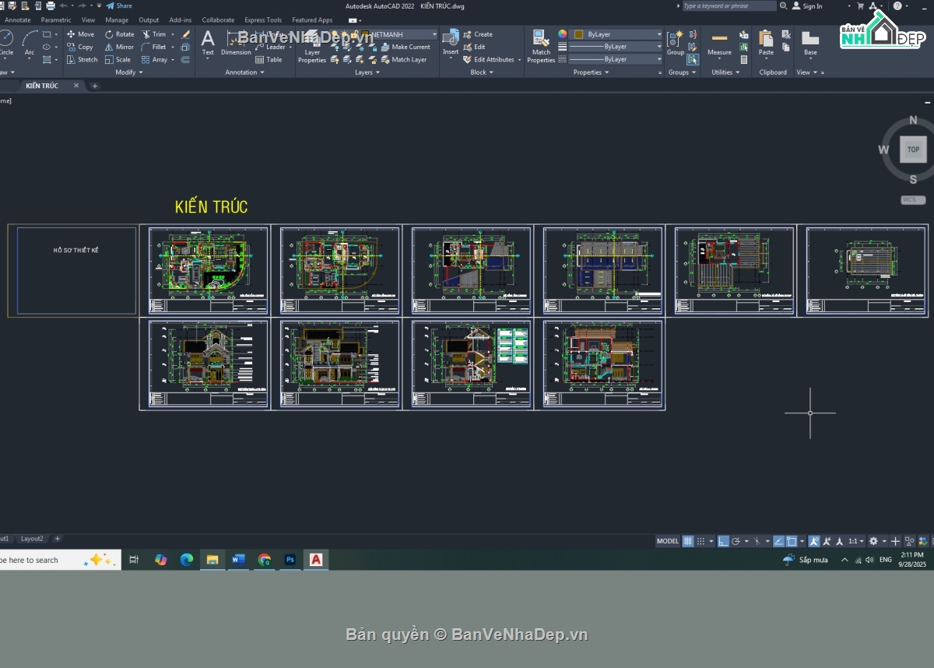This screenshot has height=668, width=934.
Task: Select the Table annotation tool
Action: point(269,59)
